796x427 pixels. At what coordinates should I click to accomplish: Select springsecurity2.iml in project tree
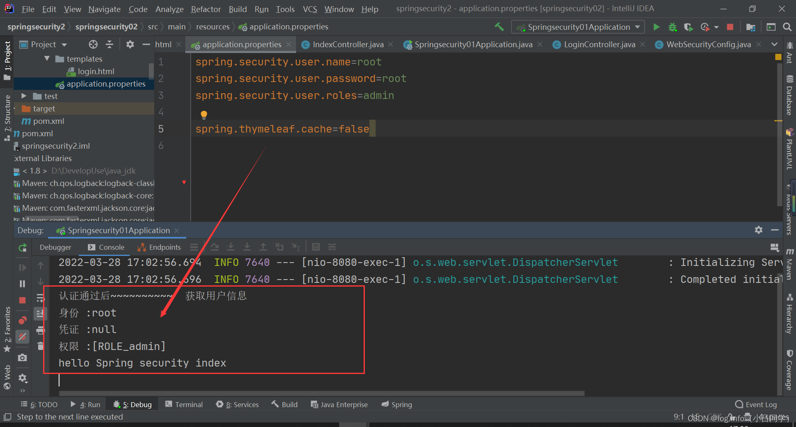tap(56, 146)
